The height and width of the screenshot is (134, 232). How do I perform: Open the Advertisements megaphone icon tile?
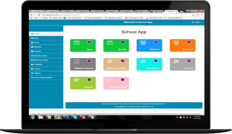pyautogui.click(x=110, y=80)
